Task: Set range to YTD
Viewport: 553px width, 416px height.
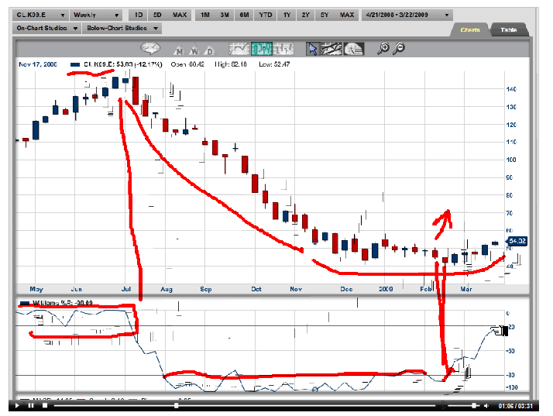Action: tap(266, 15)
